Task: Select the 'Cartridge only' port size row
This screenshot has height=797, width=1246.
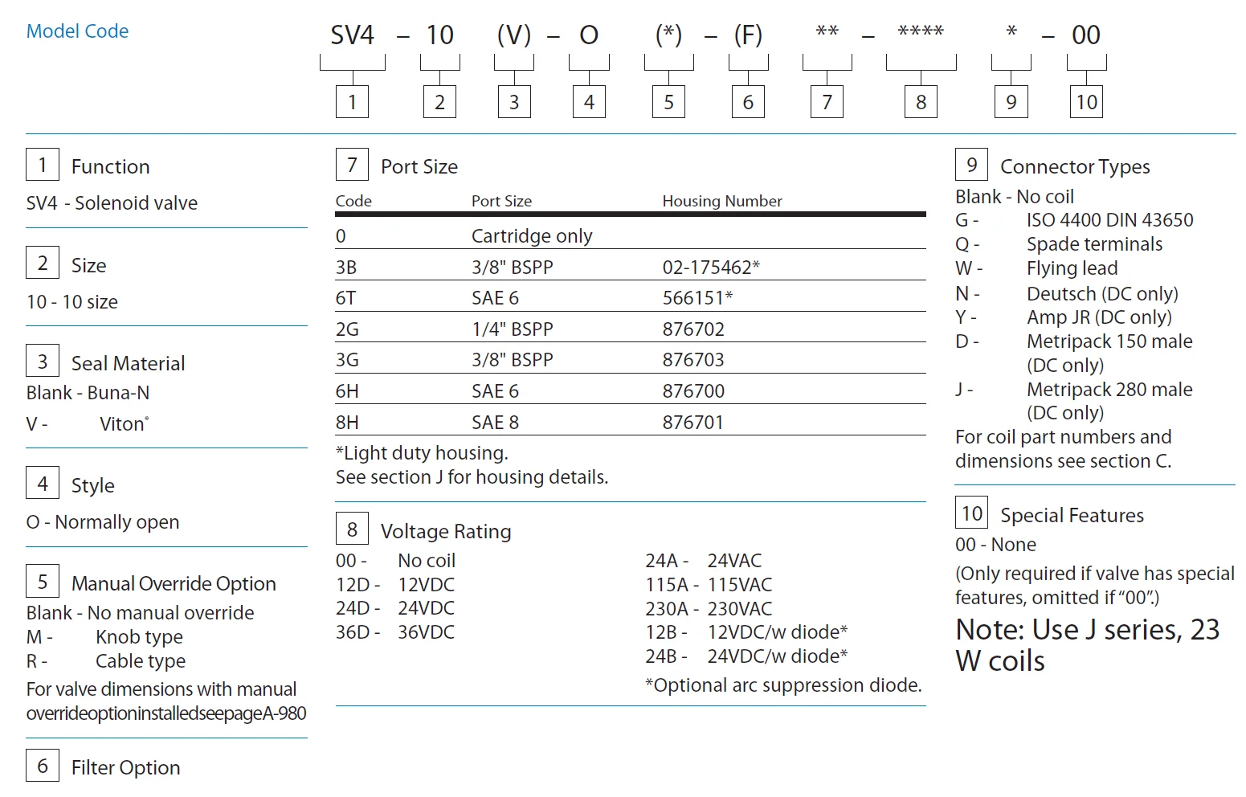Action: (531, 236)
